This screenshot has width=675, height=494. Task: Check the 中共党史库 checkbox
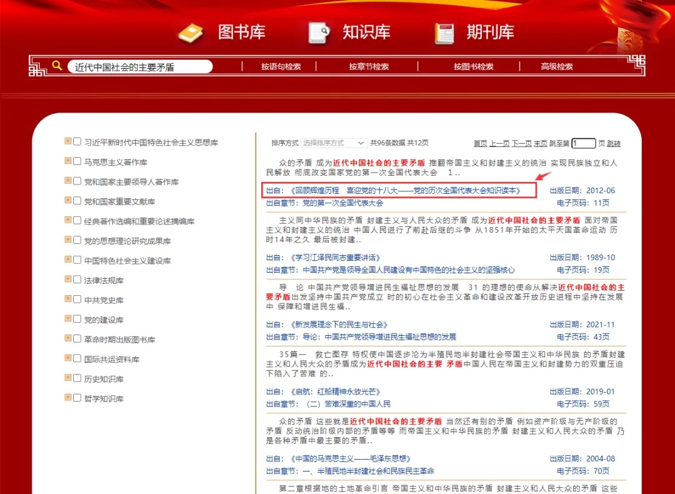coord(77,299)
